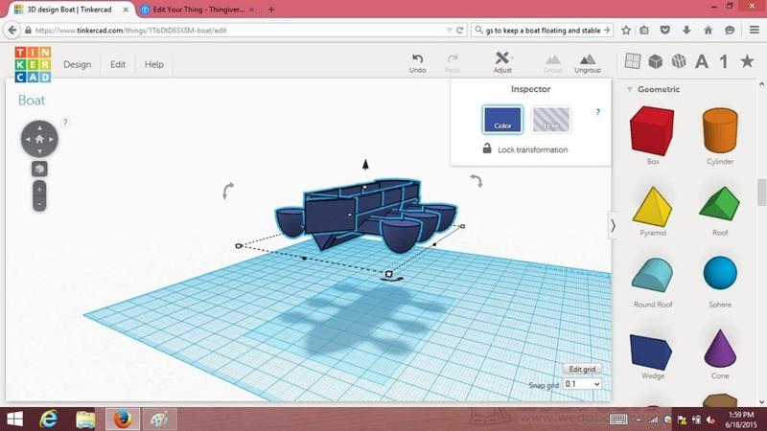Click the browser search field
This screenshot has height=431, width=767.
(x=542, y=31)
